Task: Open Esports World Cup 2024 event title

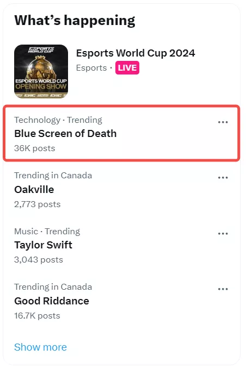Action: pos(136,53)
